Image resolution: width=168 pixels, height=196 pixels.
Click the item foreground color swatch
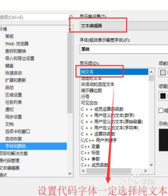pyautogui.click(x=163, y=73)
